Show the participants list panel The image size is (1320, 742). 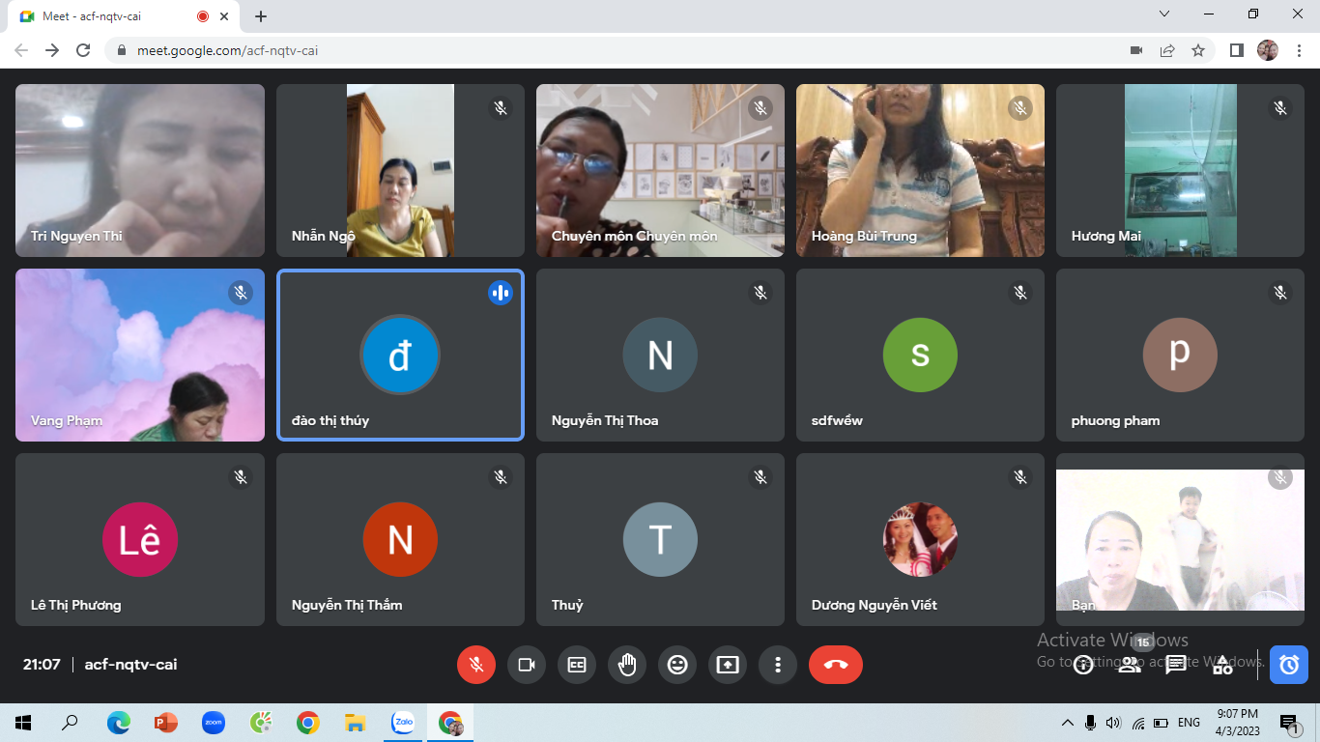point(1130,665)
